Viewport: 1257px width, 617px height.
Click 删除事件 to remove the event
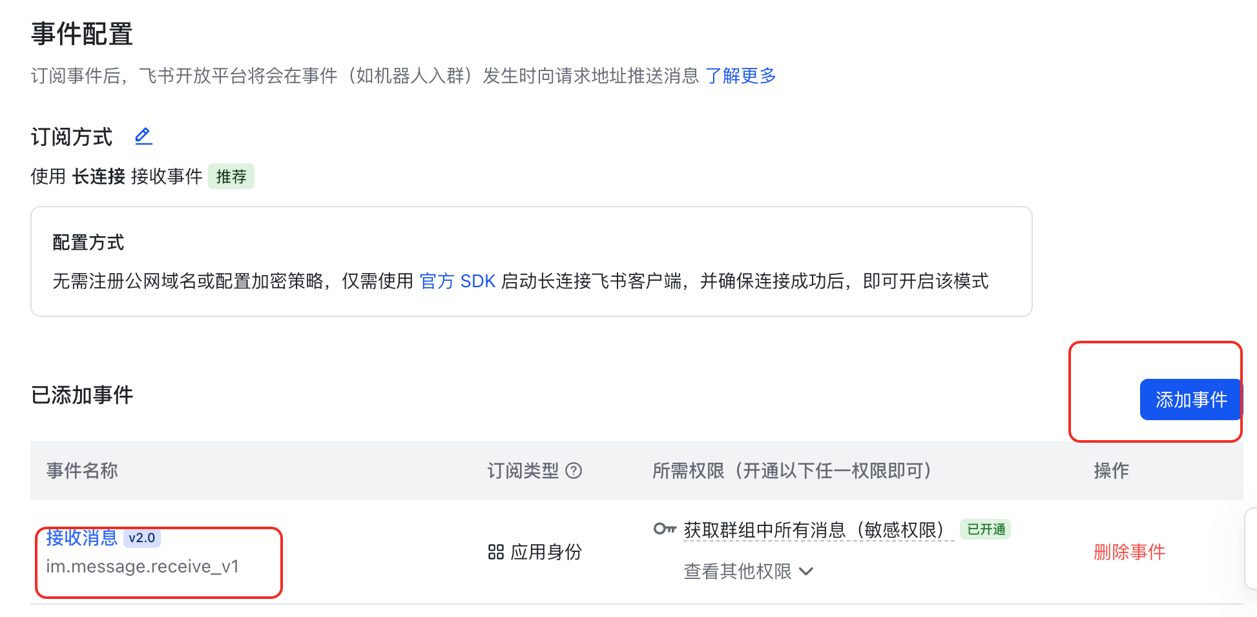pyautogui.click(x=1129, y=552)
